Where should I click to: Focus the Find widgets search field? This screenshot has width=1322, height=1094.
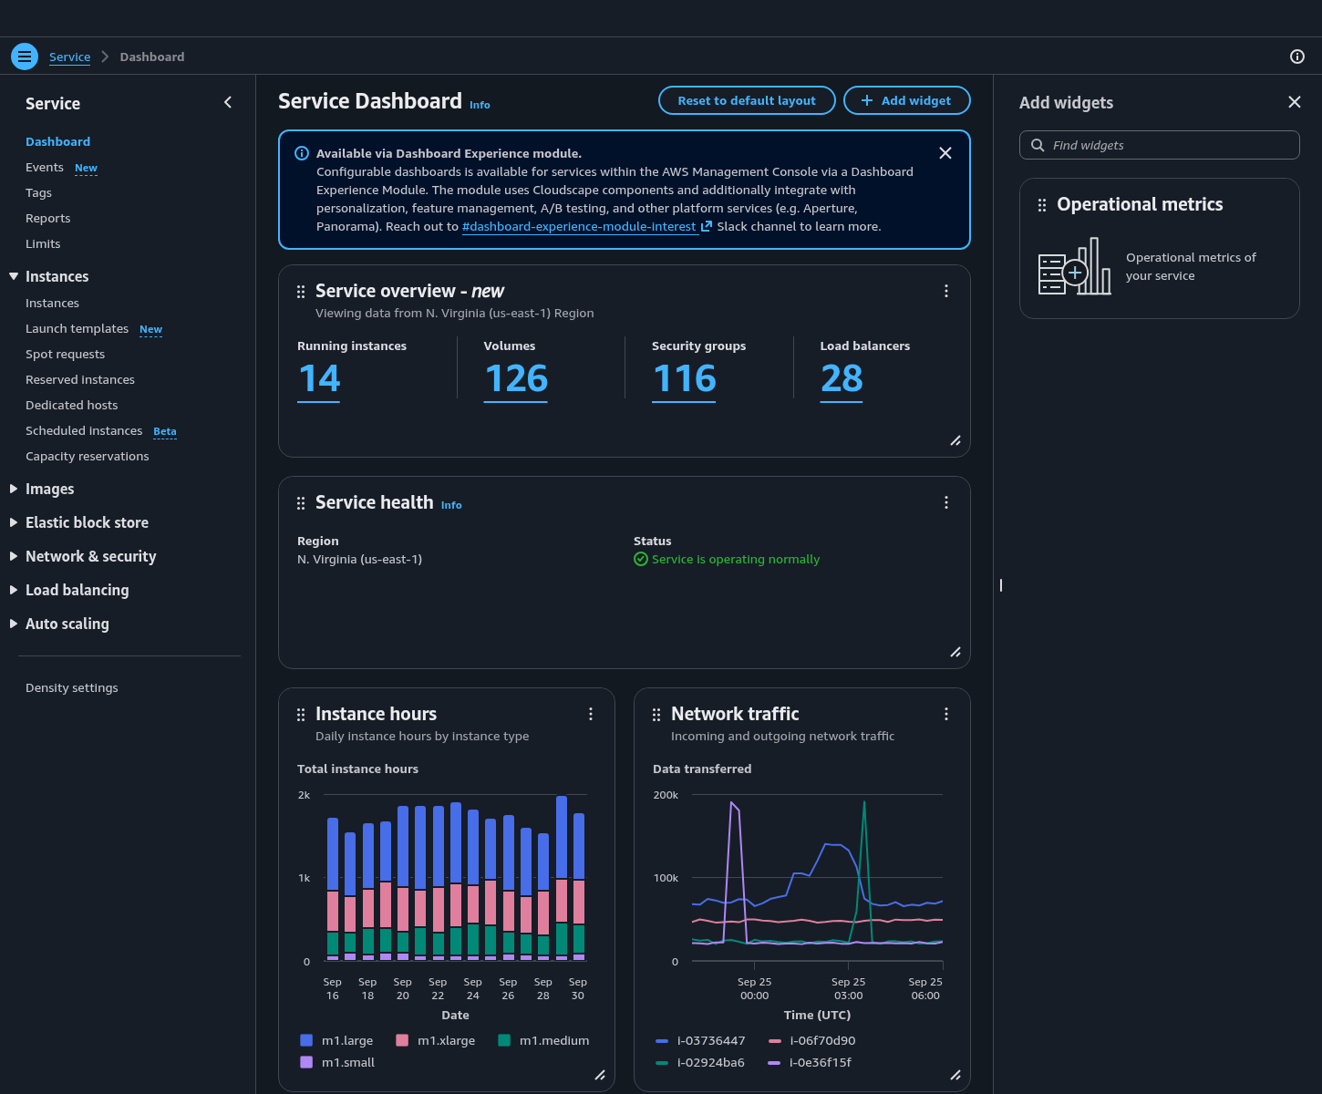1159,145
